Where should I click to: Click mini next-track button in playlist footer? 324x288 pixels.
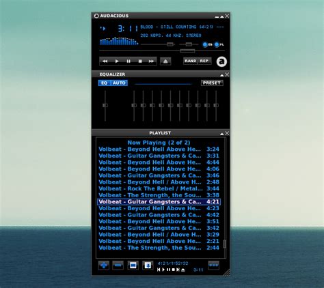[178, 270]
